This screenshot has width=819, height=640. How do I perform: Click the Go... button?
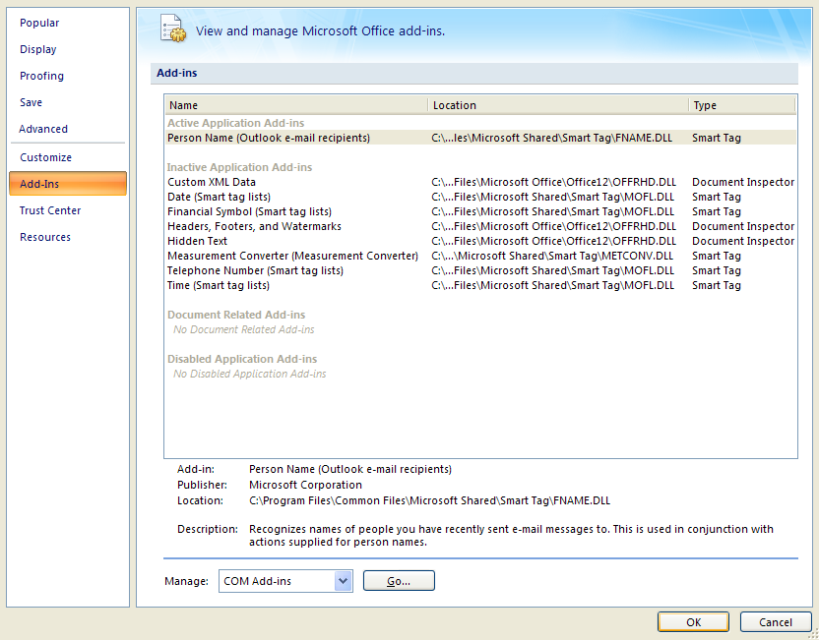pyautogui.click(x=399, y=581)
